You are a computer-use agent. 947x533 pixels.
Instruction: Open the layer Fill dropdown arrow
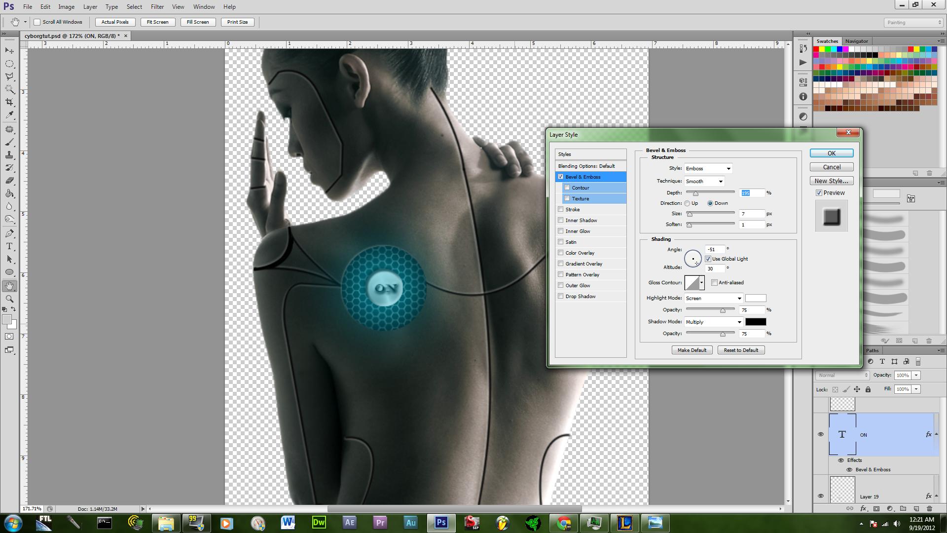pyautogui.click(x=916, y=389)
